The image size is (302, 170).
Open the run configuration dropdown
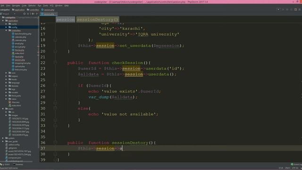[x=278, y=9]
